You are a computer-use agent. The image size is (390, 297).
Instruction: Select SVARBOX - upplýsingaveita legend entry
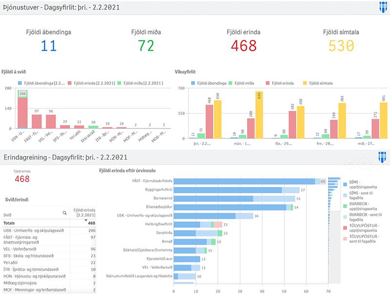point(360,206)
